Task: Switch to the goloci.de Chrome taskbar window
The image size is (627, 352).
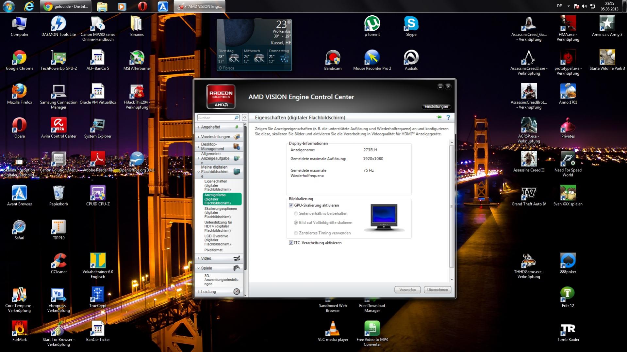Action: pos(66,6)
